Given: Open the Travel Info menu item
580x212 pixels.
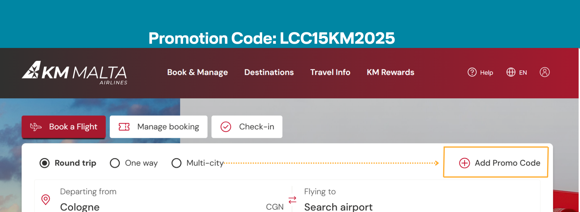Looking at the screenshot, I should pyautogui.click(x=330, y=72).
